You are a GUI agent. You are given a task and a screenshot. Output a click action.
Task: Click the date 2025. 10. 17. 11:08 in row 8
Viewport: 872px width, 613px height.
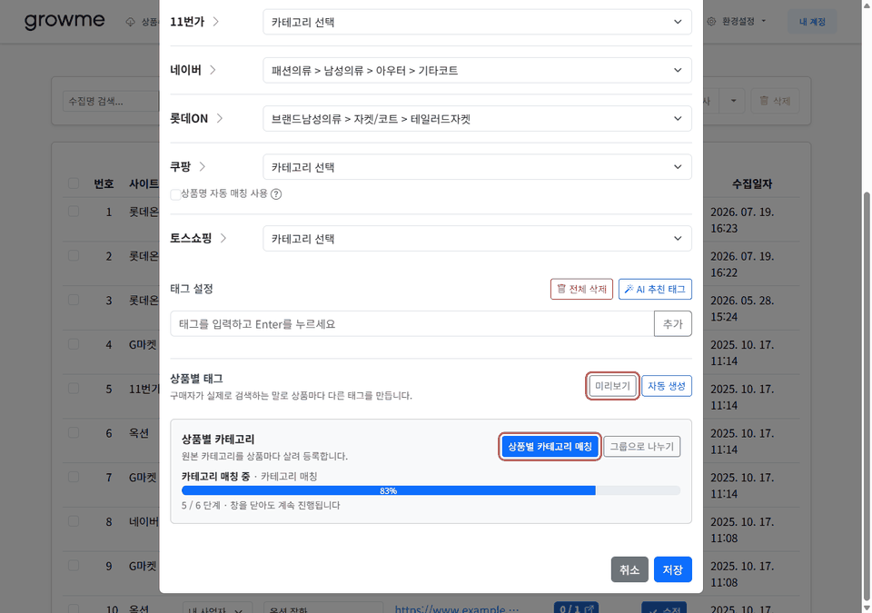pyautogui.click(x=742, y=529)
